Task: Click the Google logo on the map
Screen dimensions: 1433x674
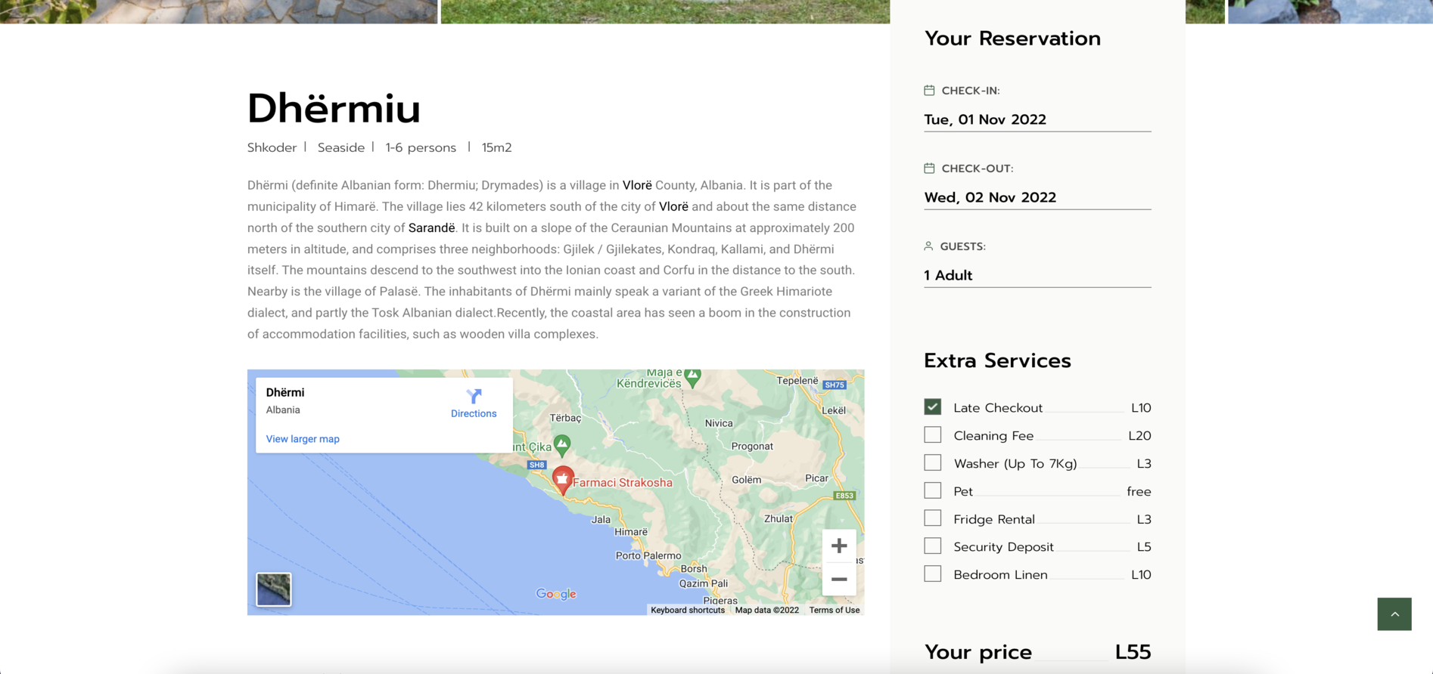Action: [x=556, y=594]
